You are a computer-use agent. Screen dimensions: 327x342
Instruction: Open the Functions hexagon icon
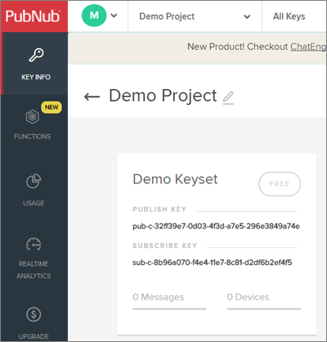click(33, 117)
